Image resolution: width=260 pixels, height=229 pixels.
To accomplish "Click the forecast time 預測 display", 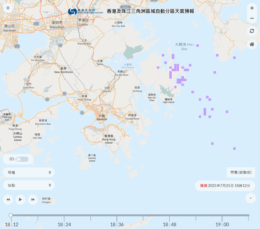I will click(225, 186).
